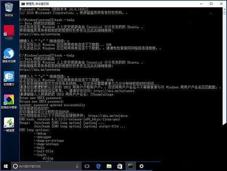The height and width of the screenshot is (171, 227).
Task: Open the Windows Start menu
Action: 6,166
